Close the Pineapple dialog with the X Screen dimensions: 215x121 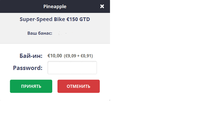coord(102,6)
